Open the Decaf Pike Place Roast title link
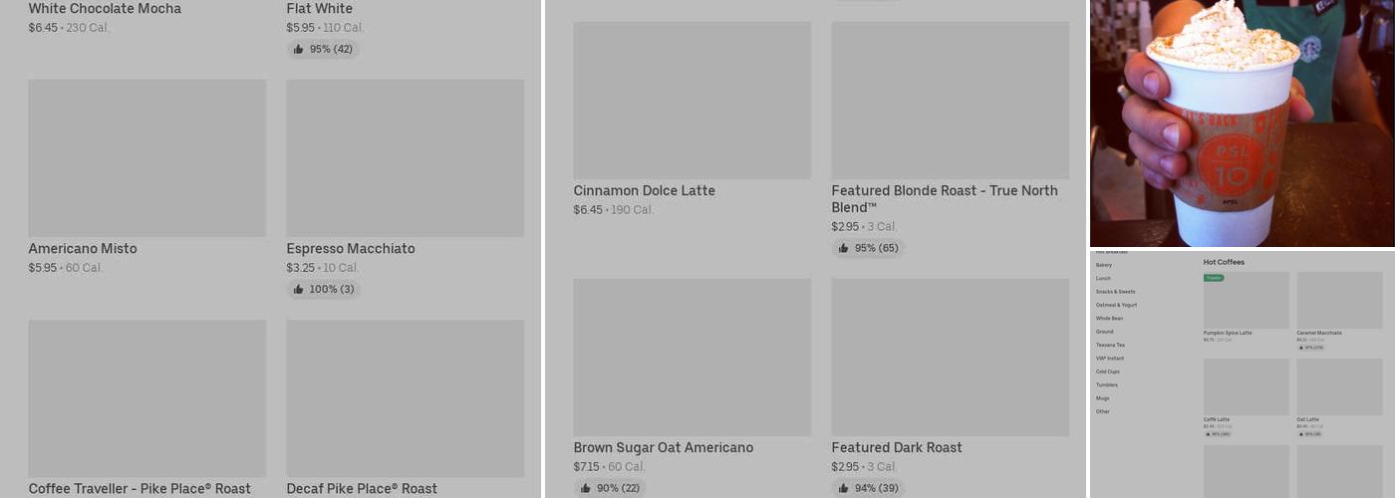Viewport: 1395px width, 498px height. coord(362,489)
